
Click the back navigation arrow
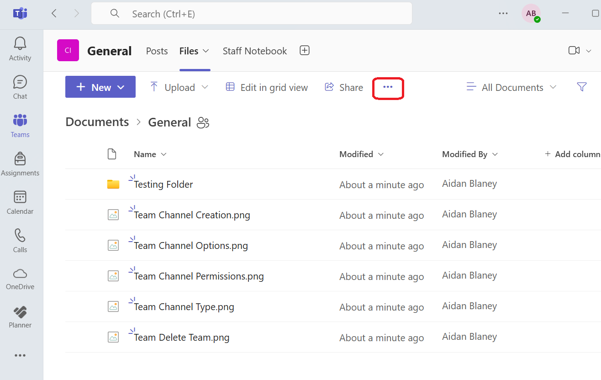click(54, 14)
